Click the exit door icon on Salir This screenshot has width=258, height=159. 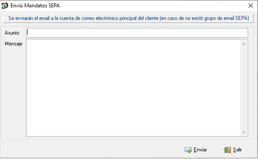tap(227, 150)
